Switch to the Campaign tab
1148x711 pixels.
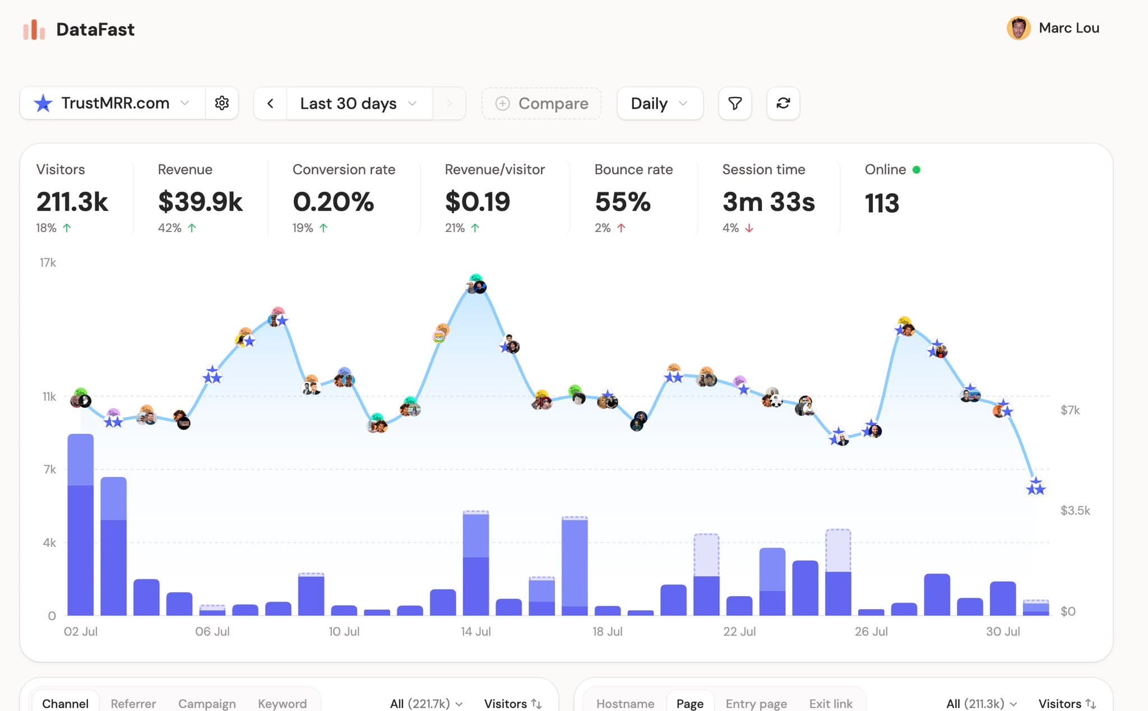pyautogui.click(x=207, y=703)
